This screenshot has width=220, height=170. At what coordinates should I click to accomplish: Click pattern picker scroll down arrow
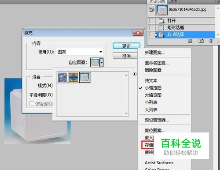pyautogui.click(x=126, y=113)
